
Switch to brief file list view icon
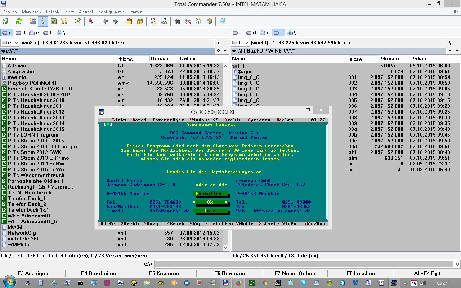[x=33, y=21]
